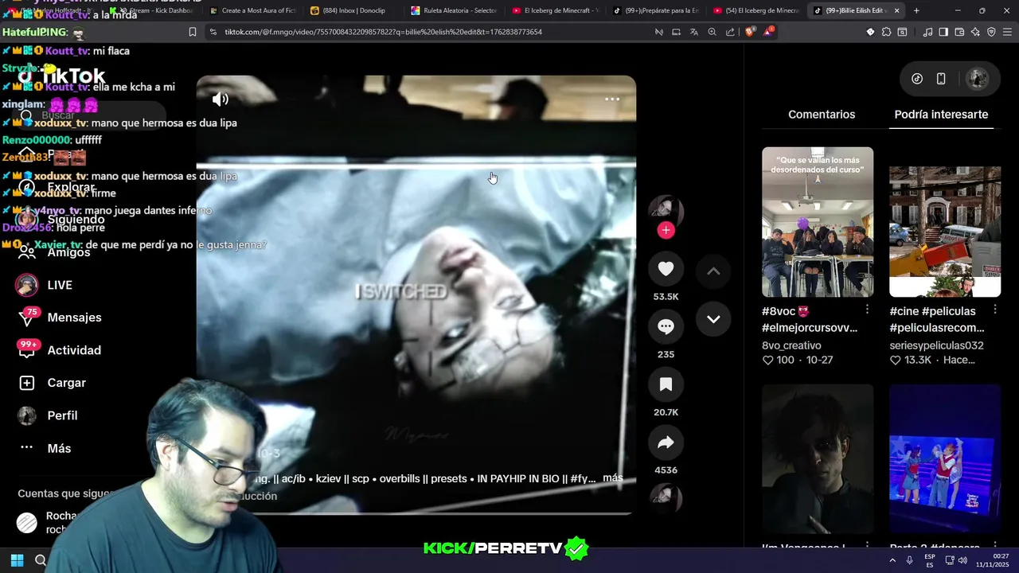Switch to the Podría interesarte tab
This screenshot has width=1019, height=573.
[x=941, y=115]
